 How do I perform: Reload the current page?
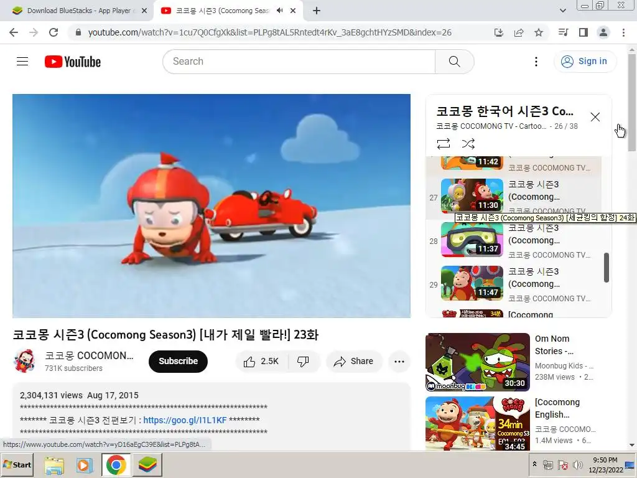(x=53, y=32)
